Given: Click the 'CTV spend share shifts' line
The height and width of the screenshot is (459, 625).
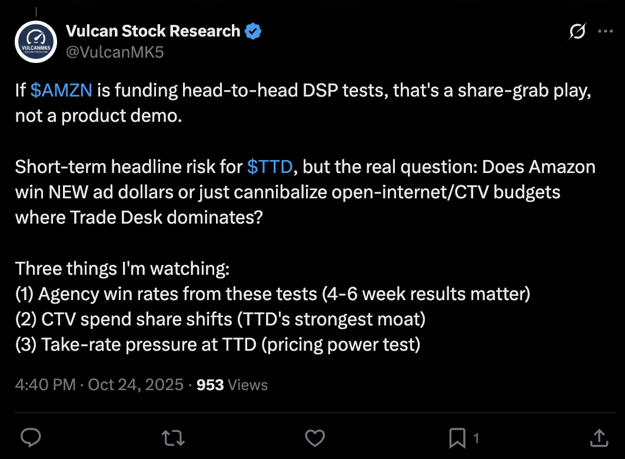Looking at the screenshot, I should [220, 319].
